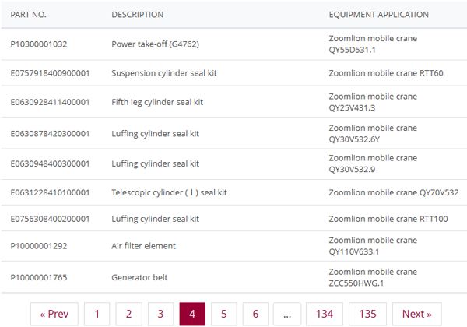Click Suspension cylinder seal kit description
This screenshot has height=327, width=467.
tap(164, 73)
